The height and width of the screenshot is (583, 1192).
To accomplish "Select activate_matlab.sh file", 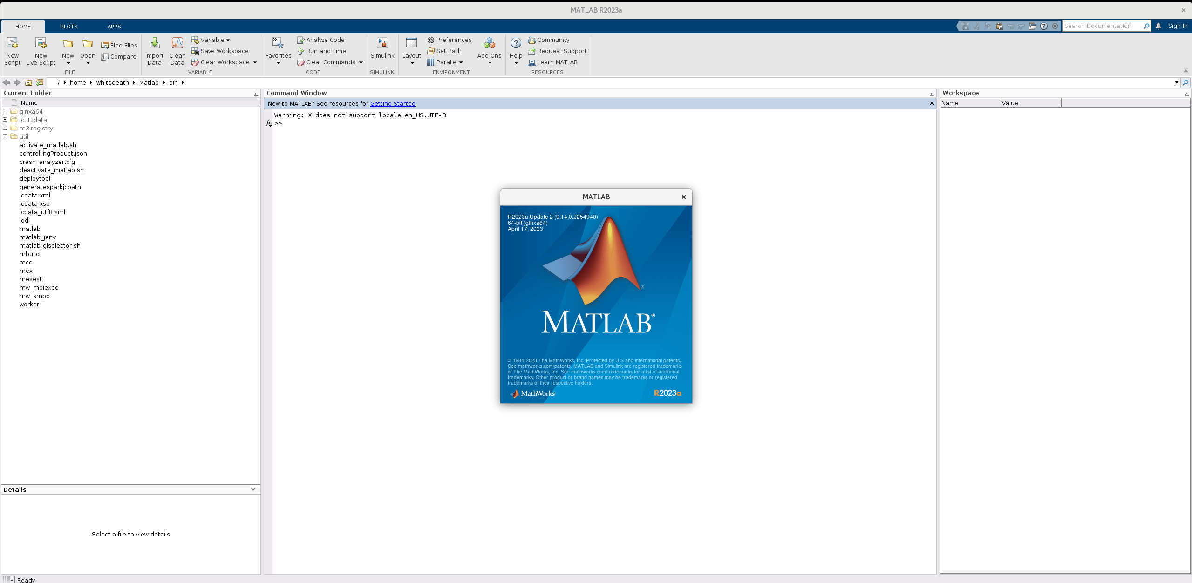I will tap(48, 145).
